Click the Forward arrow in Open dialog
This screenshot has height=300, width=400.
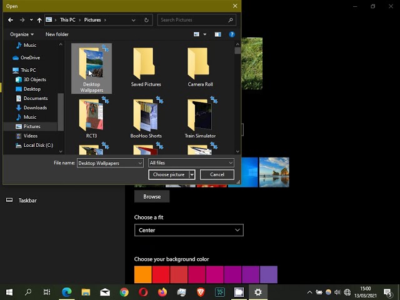point(22,20)
